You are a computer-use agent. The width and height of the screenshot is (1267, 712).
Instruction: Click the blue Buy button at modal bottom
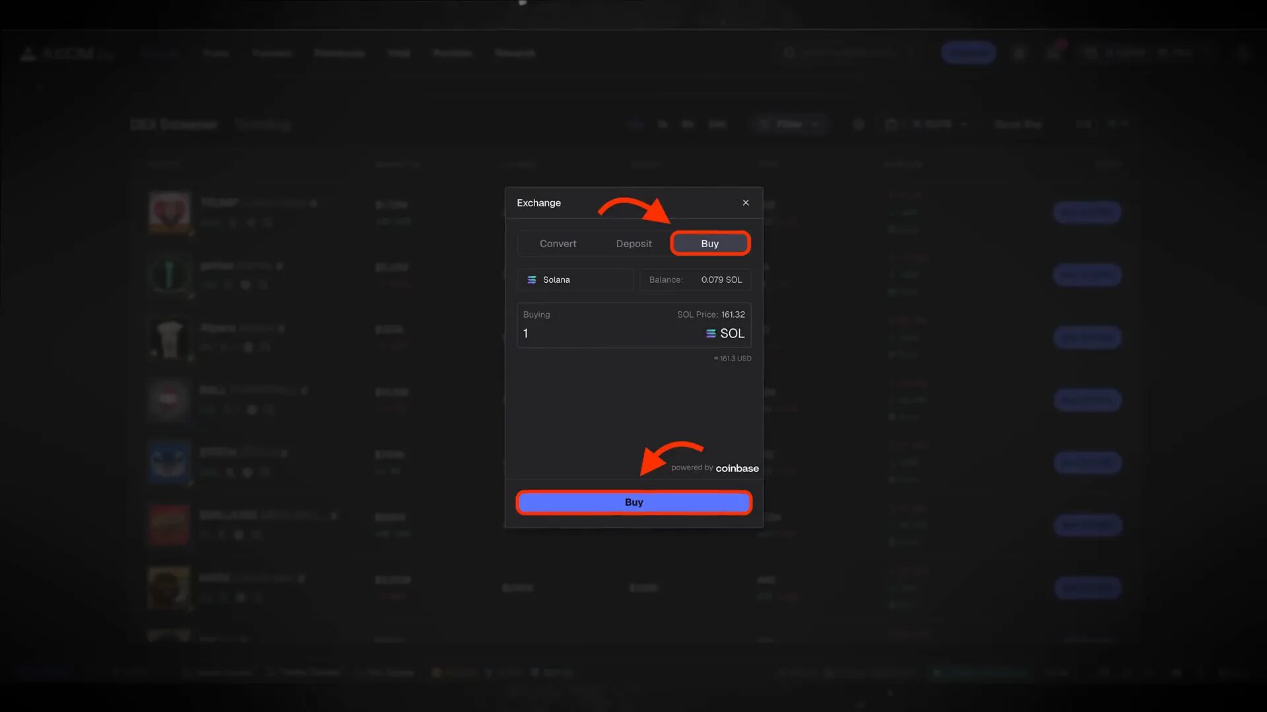tap(633, 502)
